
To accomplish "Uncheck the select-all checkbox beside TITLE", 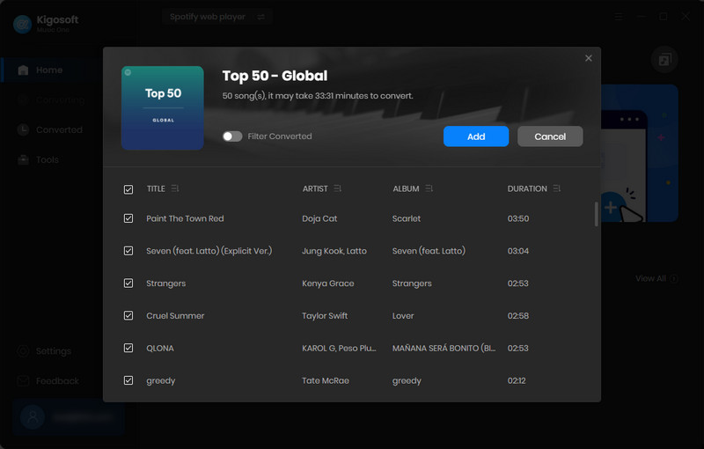I will [128, 189].
